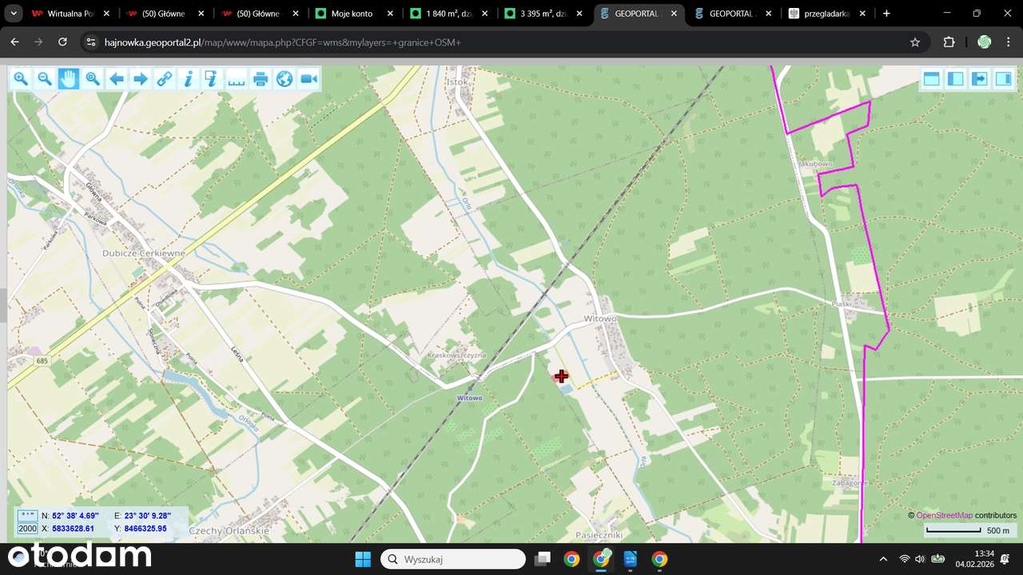
Task: Open the panel switch arrow control top right
Action: [979, 78]
